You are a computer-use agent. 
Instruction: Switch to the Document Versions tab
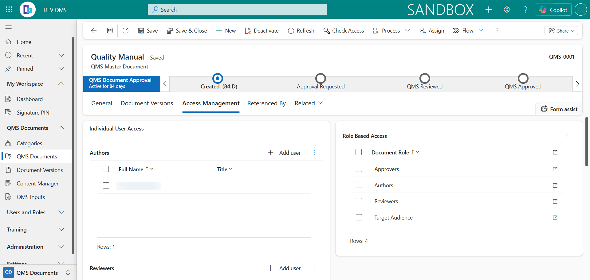pyautogui.click(x=147, y=103)
